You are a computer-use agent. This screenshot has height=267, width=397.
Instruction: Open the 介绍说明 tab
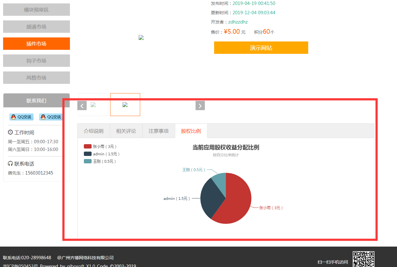[x=94, y=131]
